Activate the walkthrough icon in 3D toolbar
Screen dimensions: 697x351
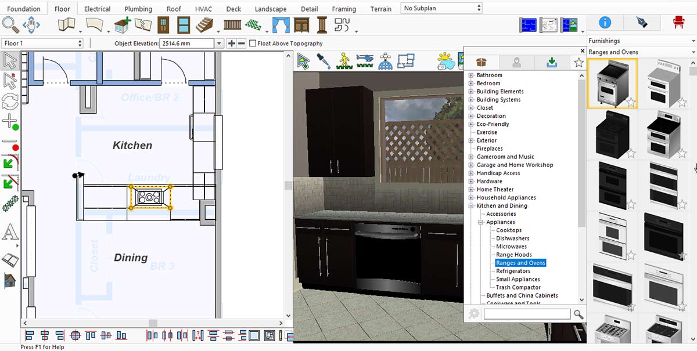(343, 61)
